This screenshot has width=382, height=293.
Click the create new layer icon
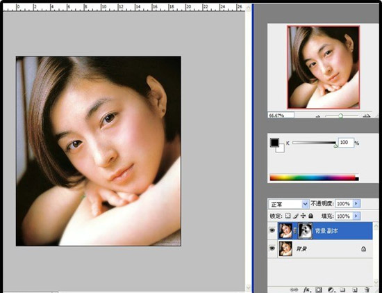(x=355, y=290)
